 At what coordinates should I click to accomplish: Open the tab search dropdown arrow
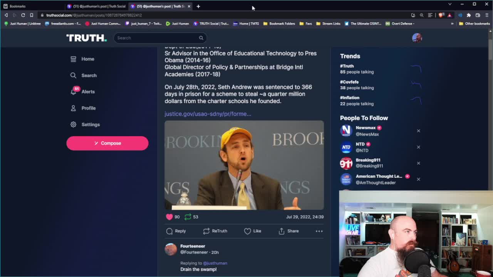[x=449, y=4]
